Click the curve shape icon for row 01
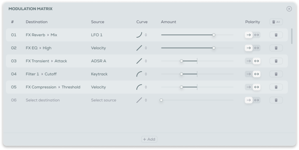This screenshot has width=299, height=150. 139,35
